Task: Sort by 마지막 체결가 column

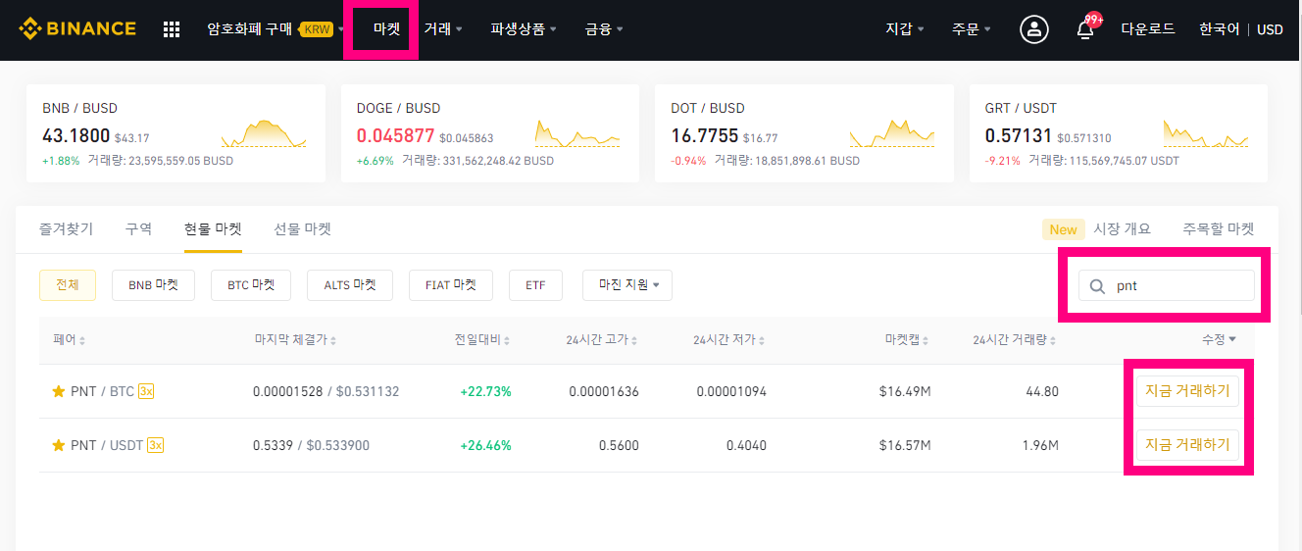Action: click(295, 339)
